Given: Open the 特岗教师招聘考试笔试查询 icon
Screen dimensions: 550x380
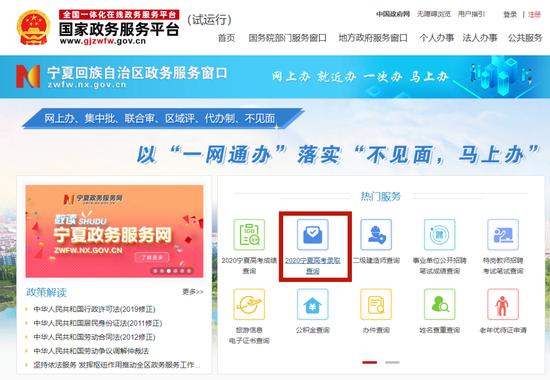Looking at the screenshot, I should click(x=503, y=235).
